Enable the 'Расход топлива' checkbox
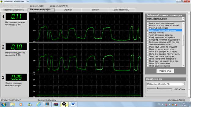Screen dimensions: 212x130 click(148, 33)
